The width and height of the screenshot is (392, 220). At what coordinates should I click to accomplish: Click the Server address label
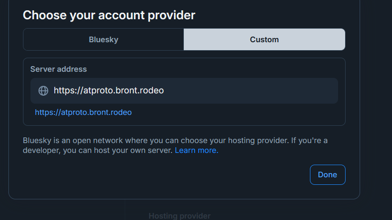coord(59,69)
